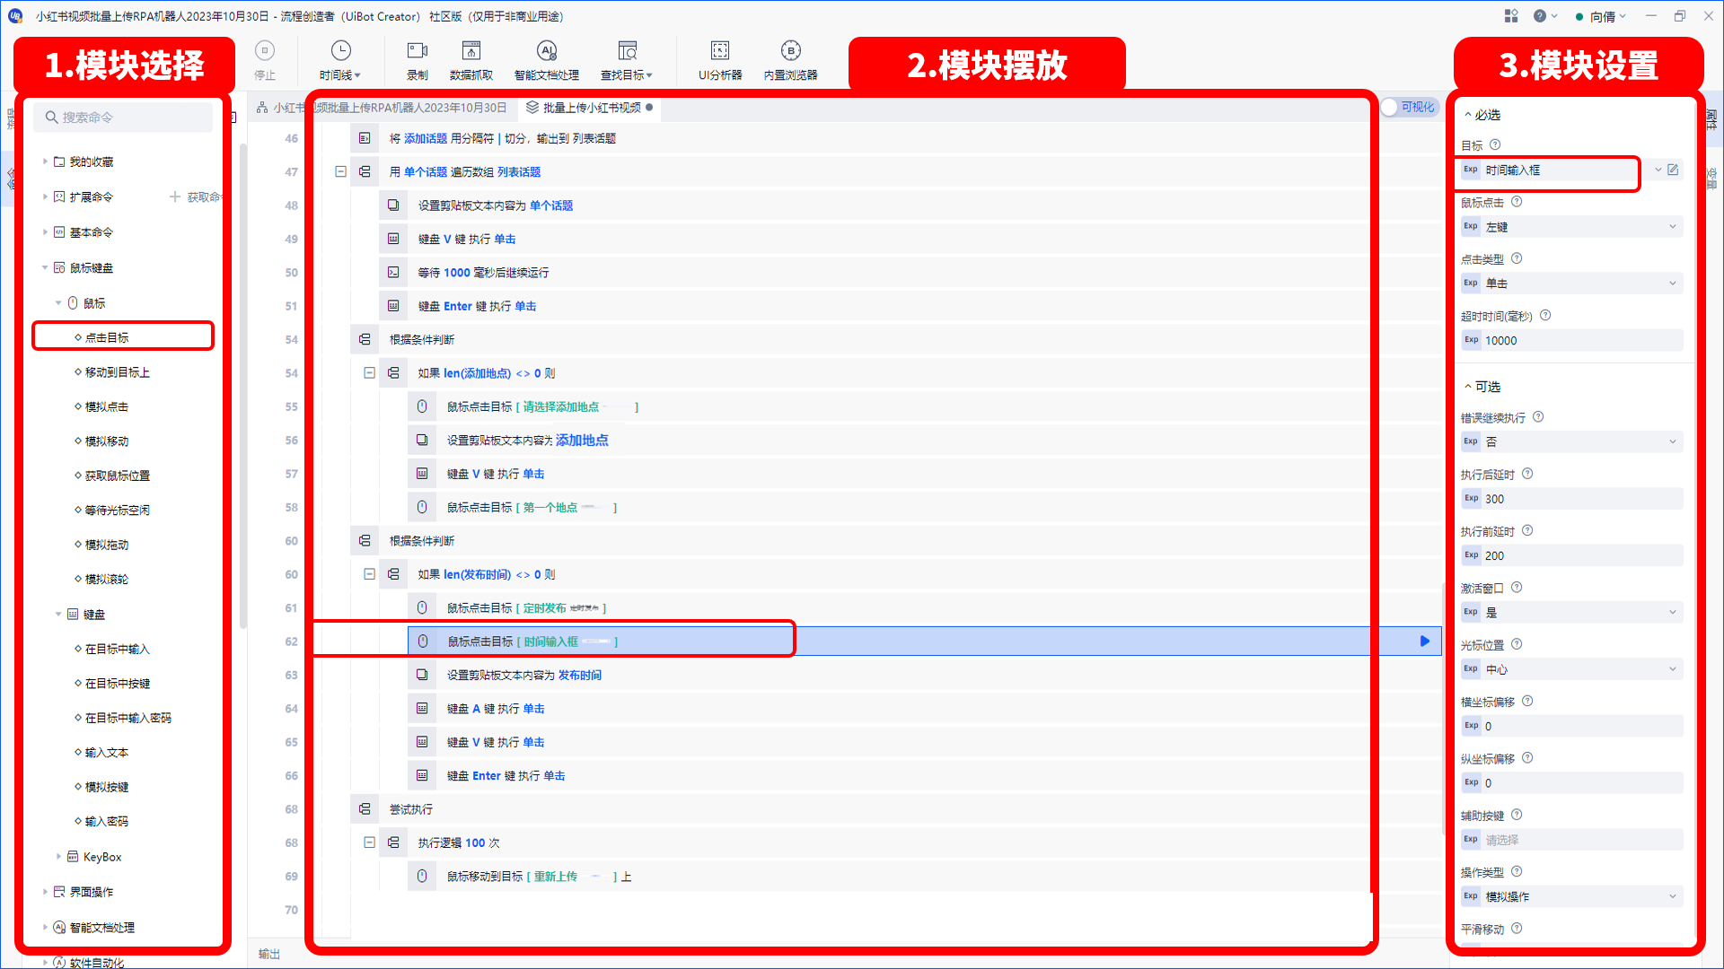Viewport: 1724px width, 969px height.
Task: Click the 停止 stop button in toolbar
Action: 264,62
